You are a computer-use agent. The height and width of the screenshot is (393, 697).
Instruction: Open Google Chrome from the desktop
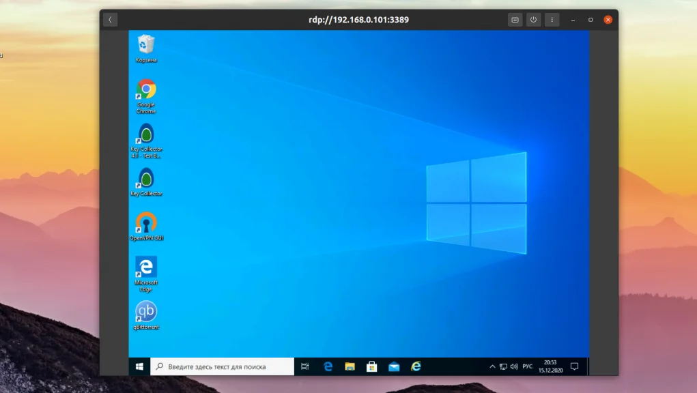145,91
